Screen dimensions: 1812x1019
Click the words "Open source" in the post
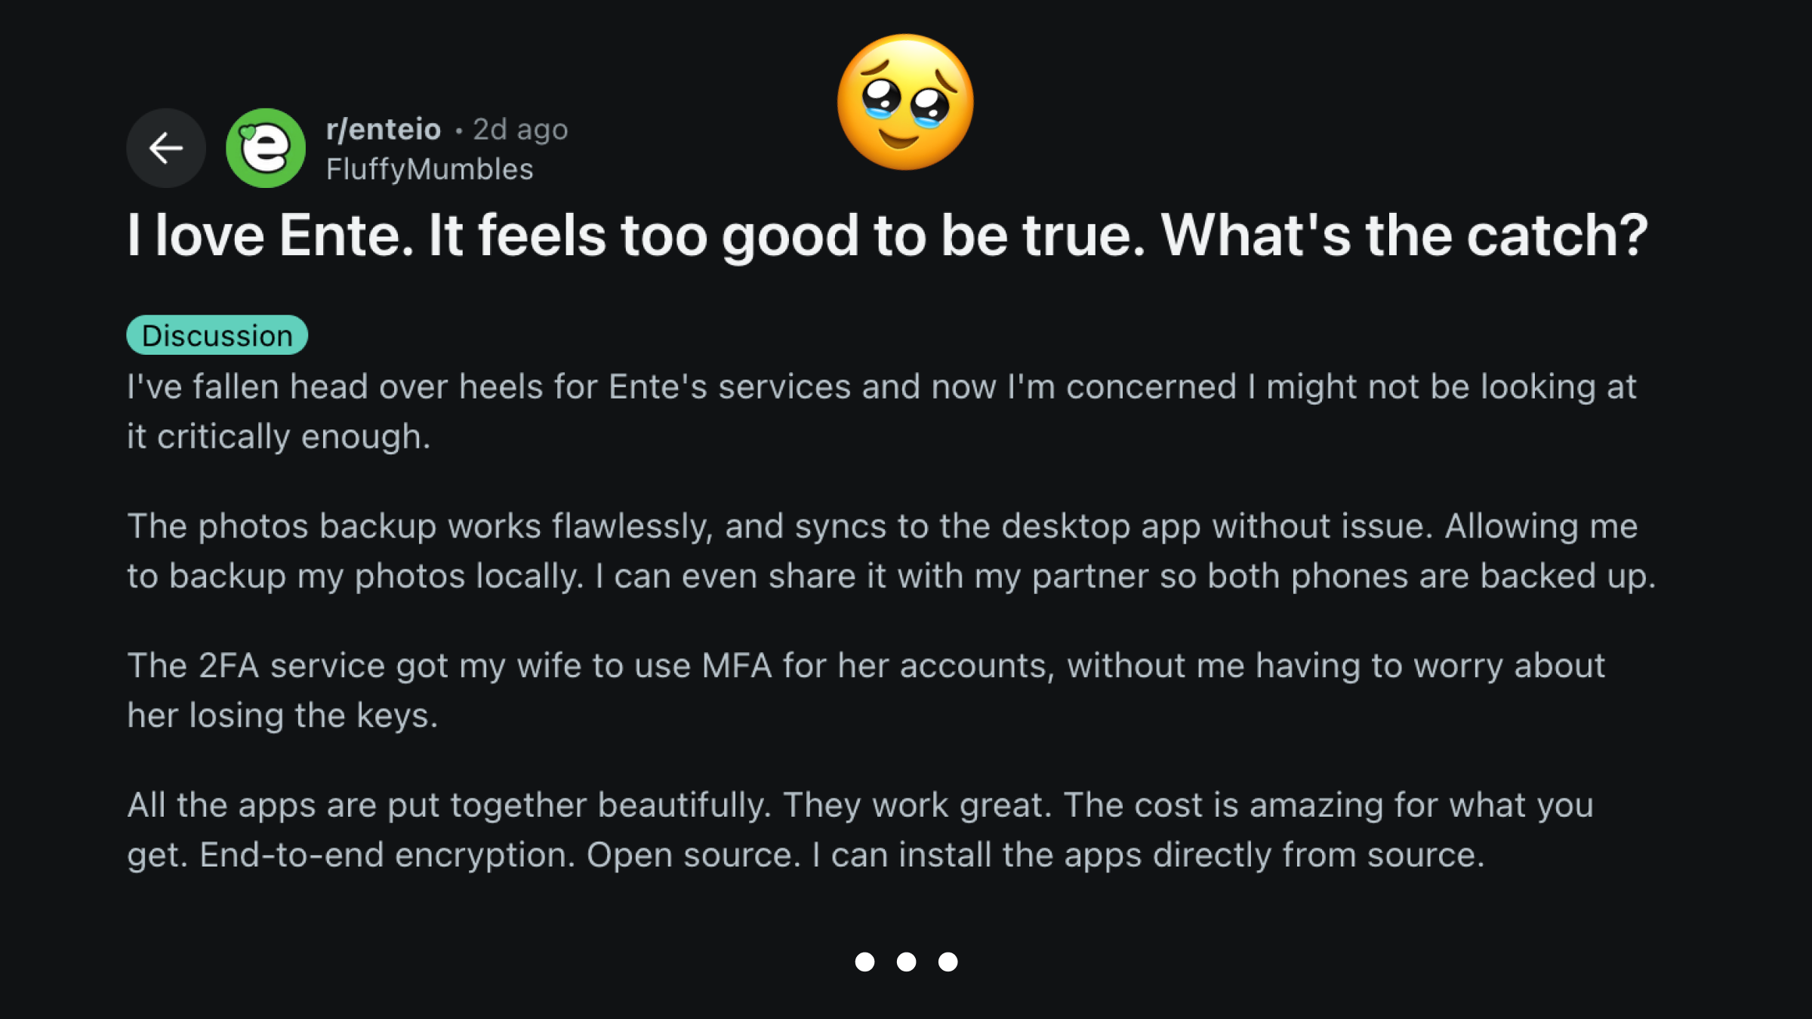tap(693, 855)
